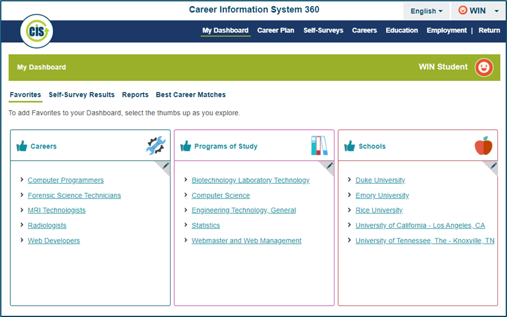
Task: Click the WIN Student smiley avatar
Action: pyautogui.click(x=484, y=67)
